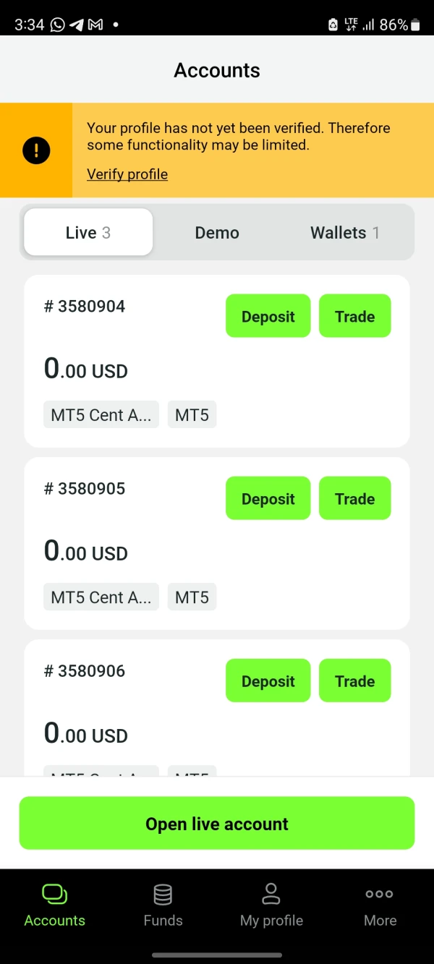Open the Funds icon in bottom bar
Viewport: 434px width, 964px height.
click(x=163, y=895)
